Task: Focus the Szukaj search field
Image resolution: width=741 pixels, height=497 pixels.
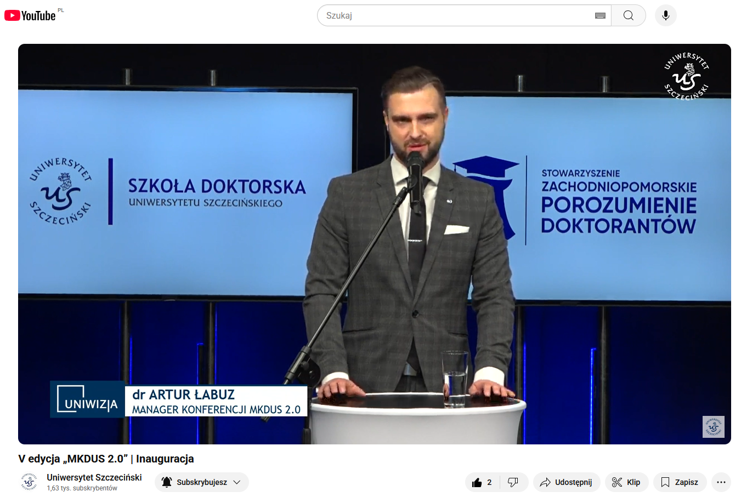Action: point(455,15)
